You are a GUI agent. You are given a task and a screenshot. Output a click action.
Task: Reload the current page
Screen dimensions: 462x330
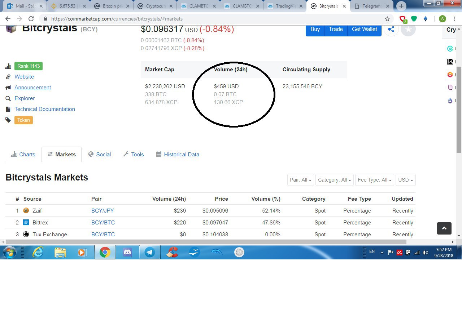31,19
